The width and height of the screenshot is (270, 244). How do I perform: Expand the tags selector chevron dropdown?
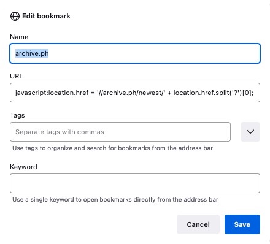[x=250, y=132]
